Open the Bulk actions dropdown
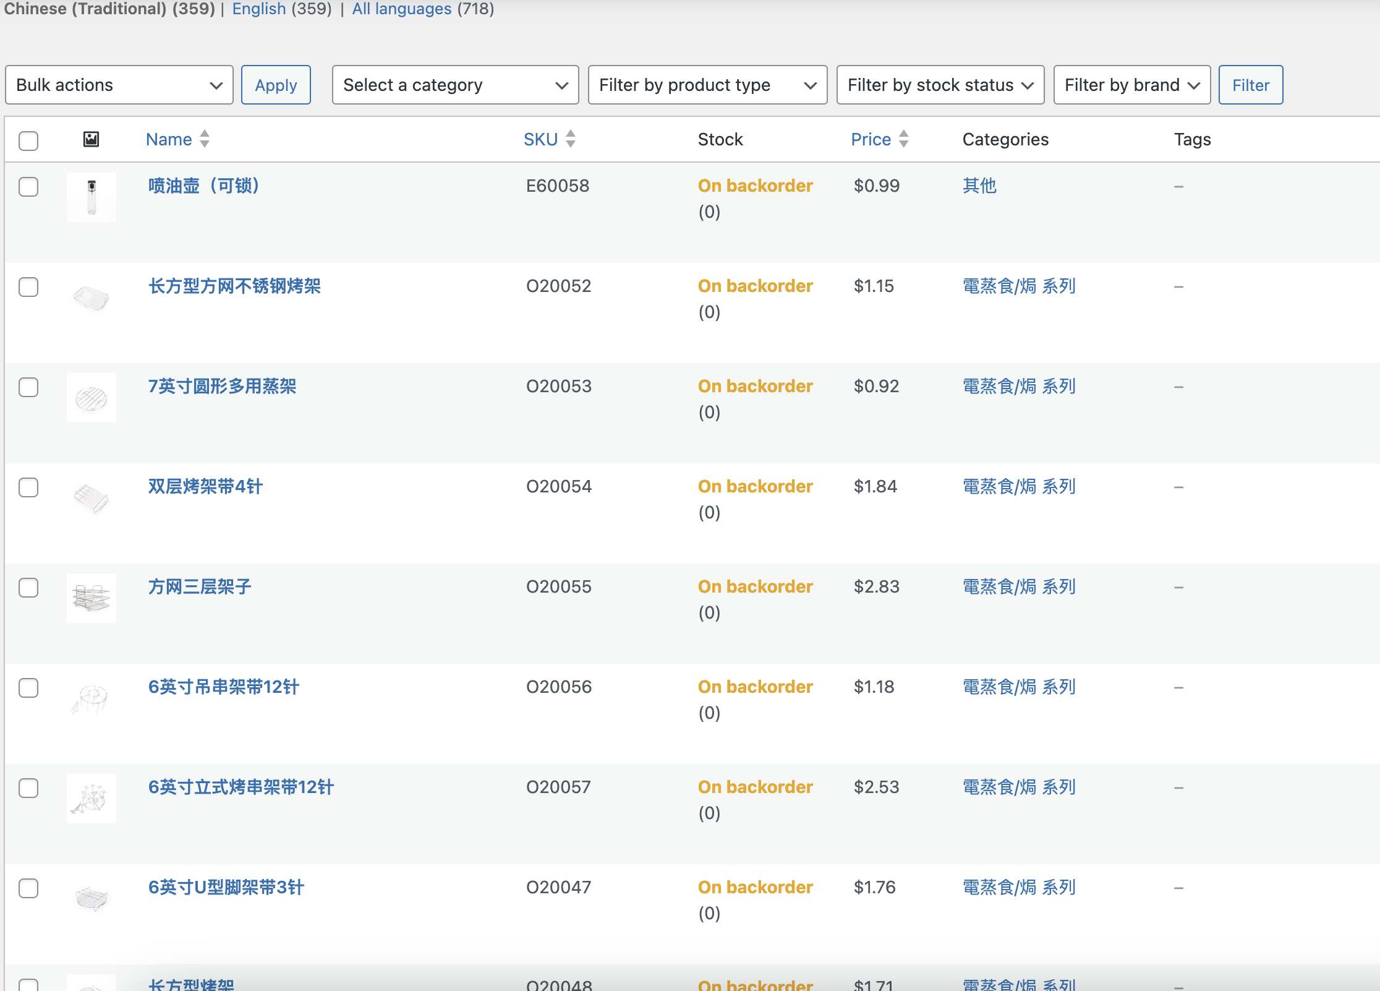Viewport: 1380px width, 991px height. pyautogui.click(x=119, y=85)
